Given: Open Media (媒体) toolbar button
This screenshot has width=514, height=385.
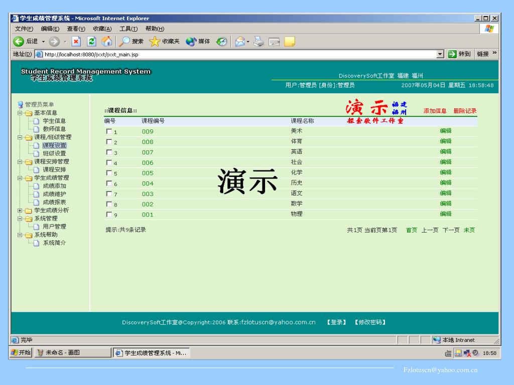Looking at the screenshot, I should (x=198, y=41).
